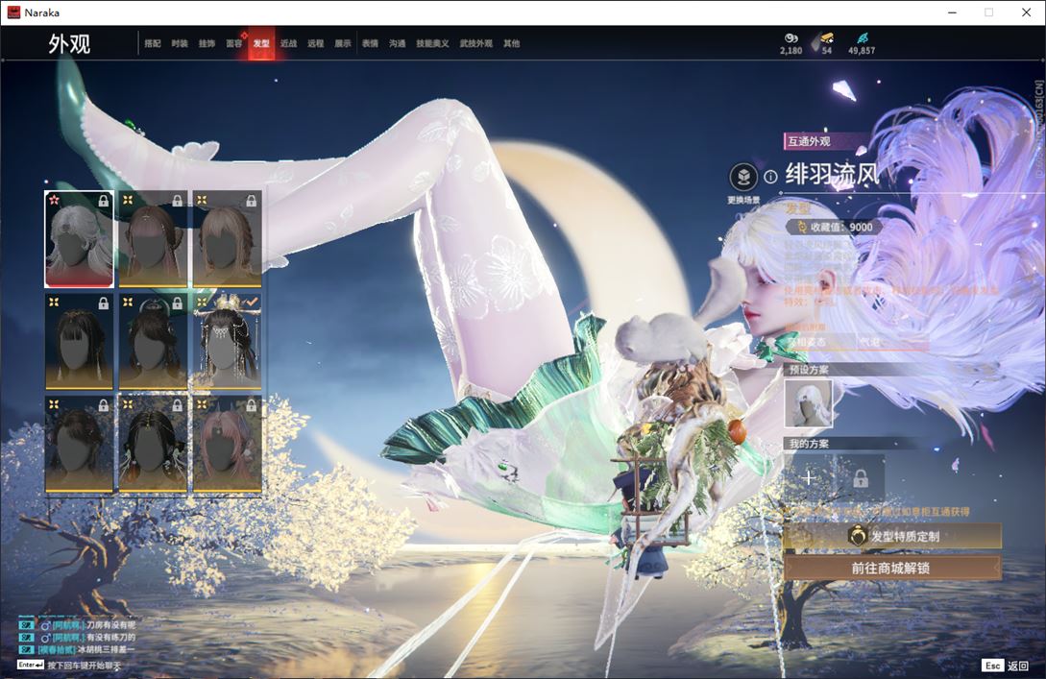Go to the 远程 tab
Screen dimensions: 1046x679
click(316, 43)
